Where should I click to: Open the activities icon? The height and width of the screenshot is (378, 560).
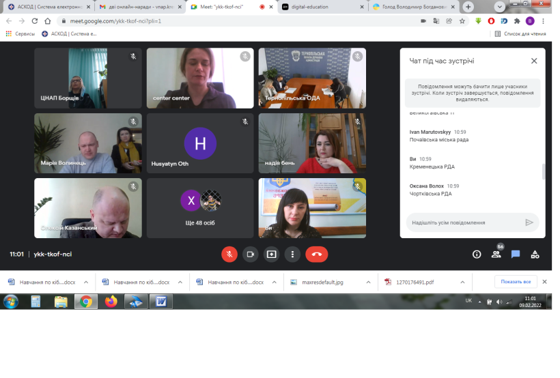(535, 255)
